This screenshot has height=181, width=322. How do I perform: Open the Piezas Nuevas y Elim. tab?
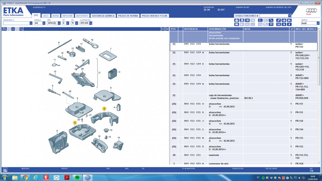point(155,16)
